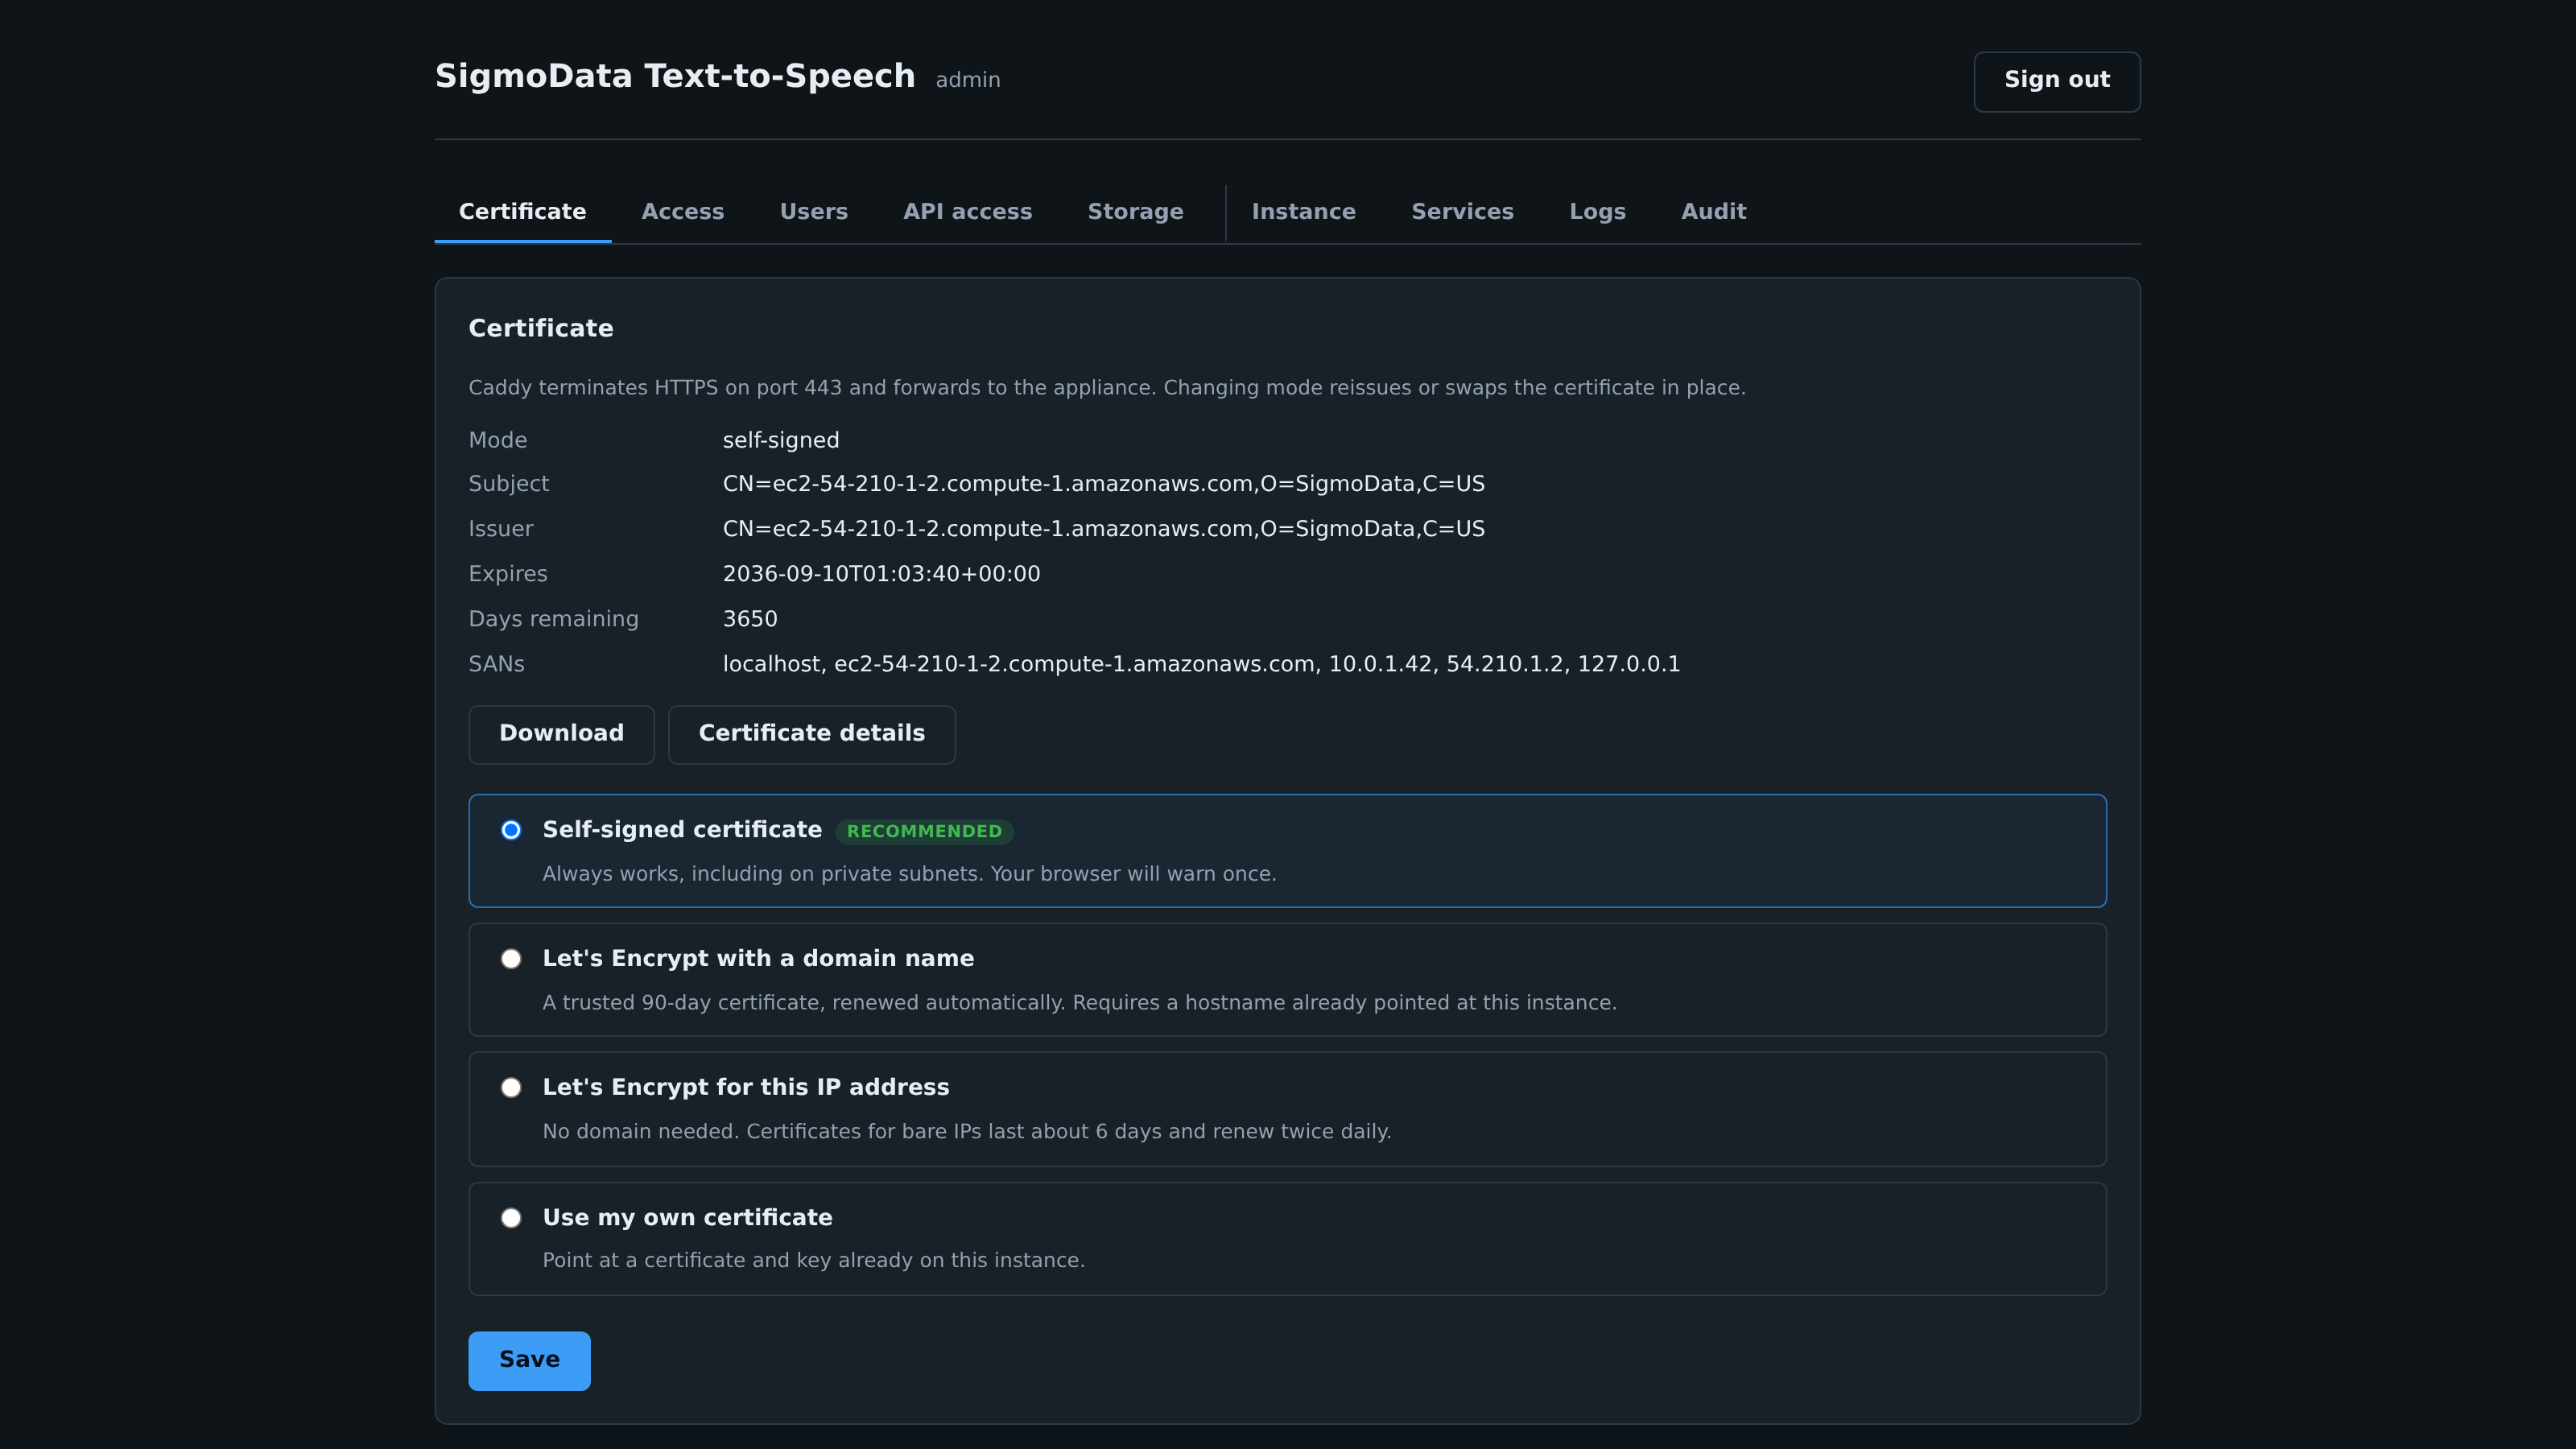Click the No domain needed description

coord(967,1132)
